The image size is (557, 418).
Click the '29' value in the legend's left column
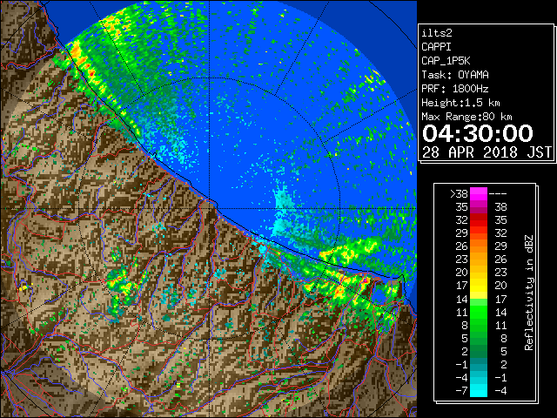pos(461,233)
